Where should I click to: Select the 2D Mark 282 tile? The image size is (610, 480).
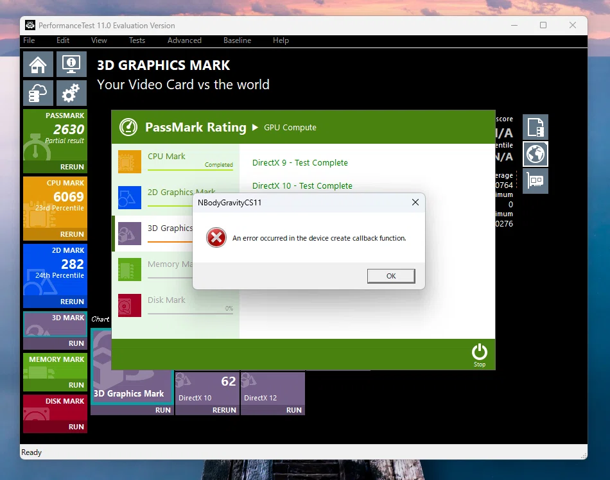tap(55, 270)
